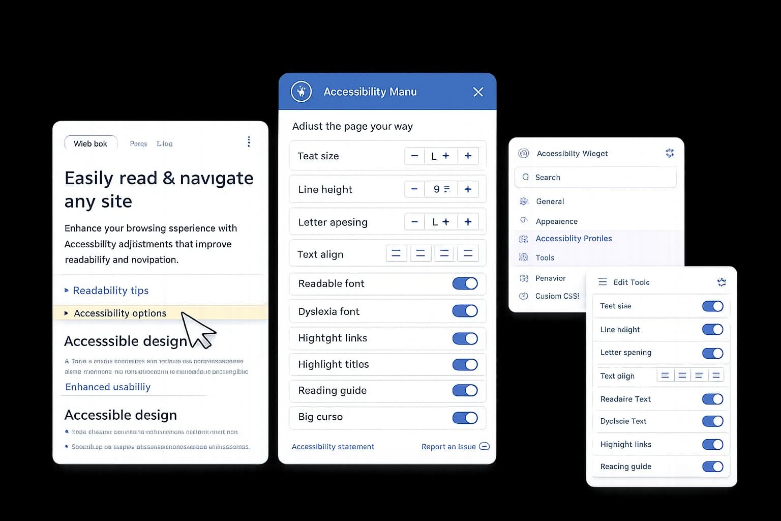Expand the Readability tips section
This screenshot has width=781, height=521.
coord(107,291)
